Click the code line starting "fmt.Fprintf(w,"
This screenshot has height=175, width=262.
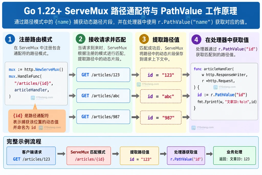(x=227, y=101)
